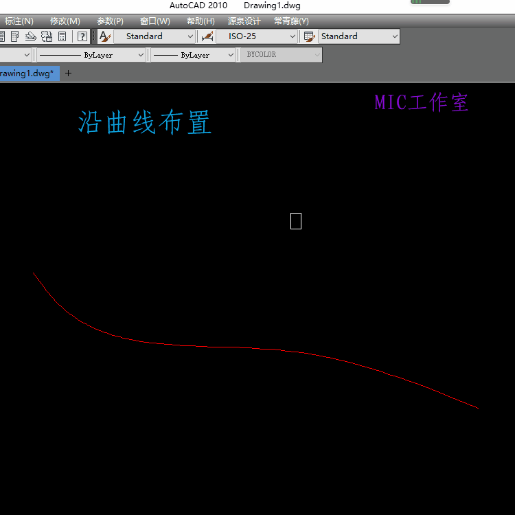Add a new drawing tab with plus
The width and height of the screenshot is (515, 515).
coord(68,73)
